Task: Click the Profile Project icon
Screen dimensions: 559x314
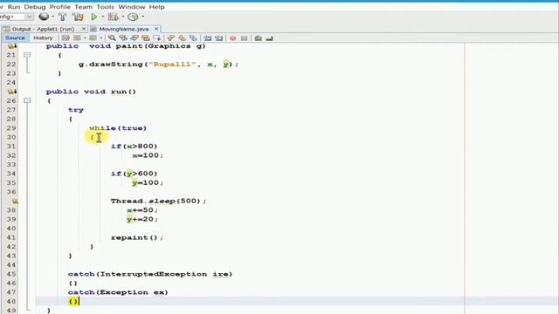Action: [133, 17]
